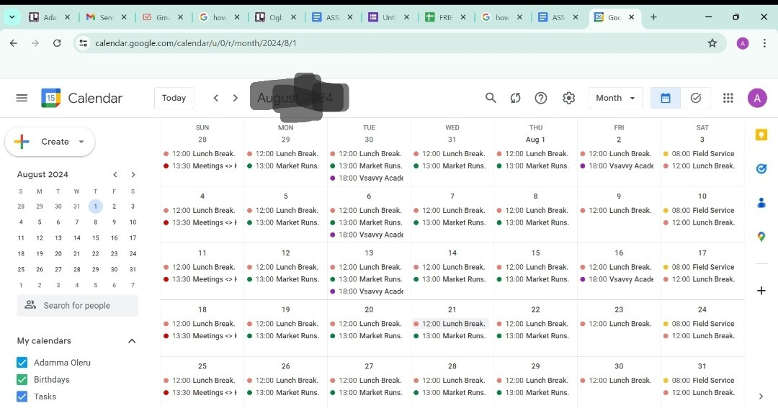Image resolution: width=778 pixels, height=408 pixels.
Task: Switch to the Ogb browser tab
Action: pos(275,17)
